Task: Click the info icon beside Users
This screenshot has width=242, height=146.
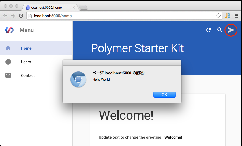Action: coord(8,62)
